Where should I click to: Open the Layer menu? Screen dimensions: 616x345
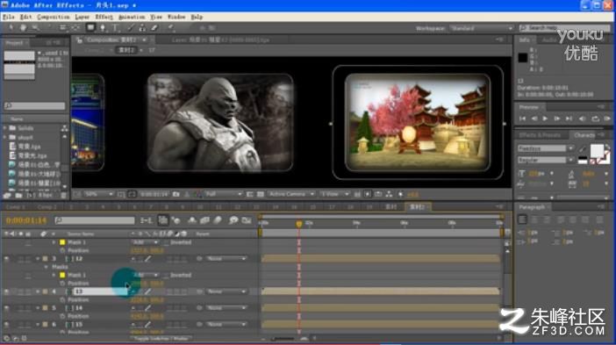coord(82,17)
